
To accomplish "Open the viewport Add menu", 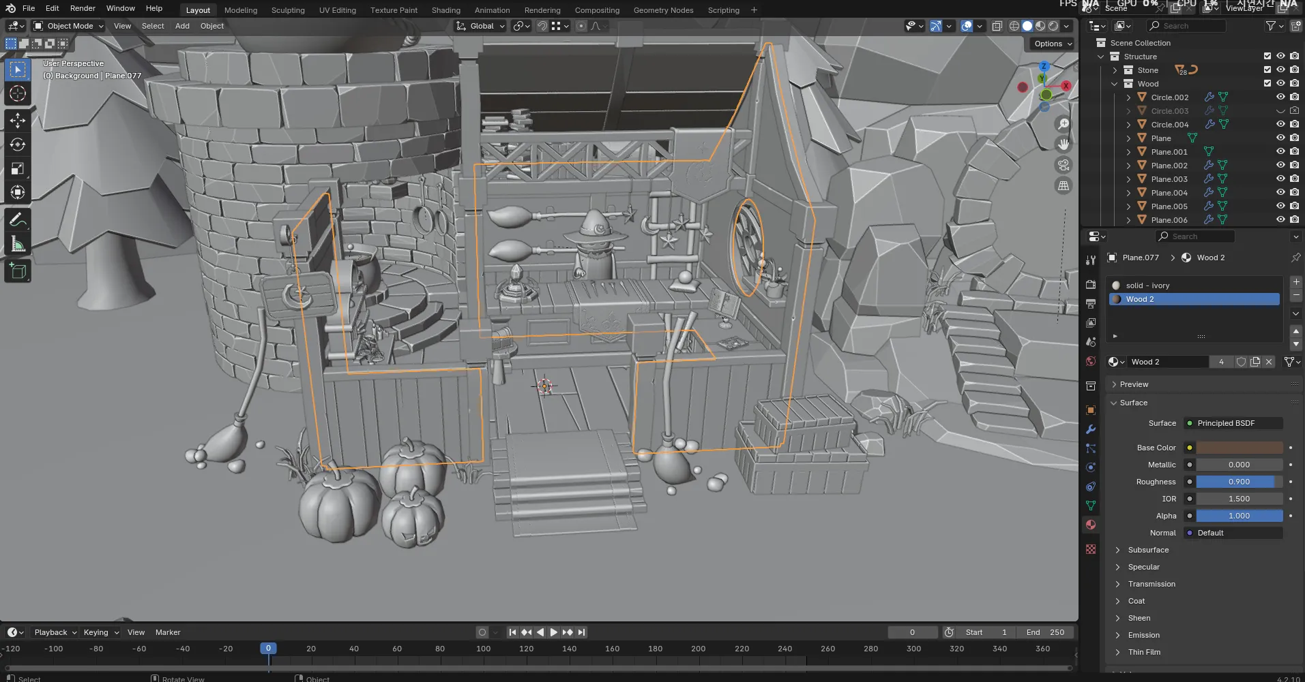I will [182, 26].
